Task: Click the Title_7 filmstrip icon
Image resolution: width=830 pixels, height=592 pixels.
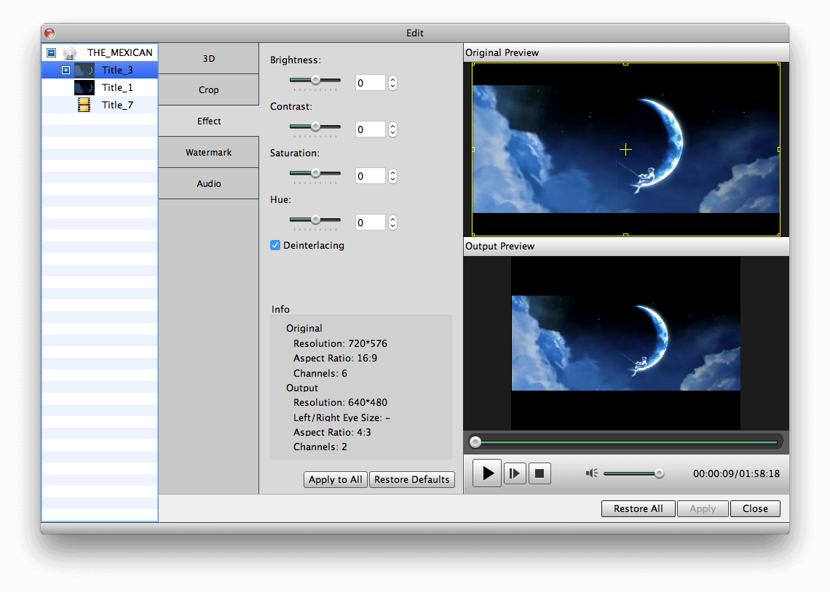Action: [x=84, y=105]
